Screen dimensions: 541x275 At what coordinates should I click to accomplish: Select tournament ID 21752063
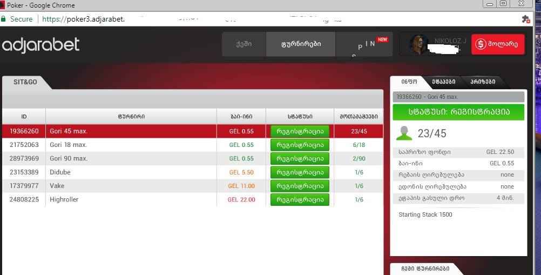point(24,145)
